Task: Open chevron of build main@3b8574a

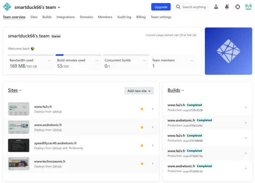Action: click(x=246, y=153)
